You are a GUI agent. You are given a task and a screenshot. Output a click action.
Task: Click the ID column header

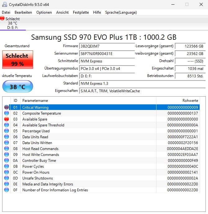coord(15,101)
